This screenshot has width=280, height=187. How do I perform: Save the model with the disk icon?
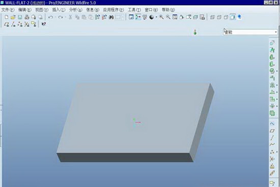point(20,17)
